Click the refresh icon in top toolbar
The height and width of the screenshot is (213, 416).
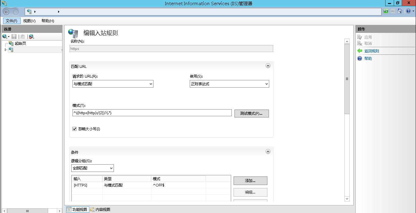point(386,11)
